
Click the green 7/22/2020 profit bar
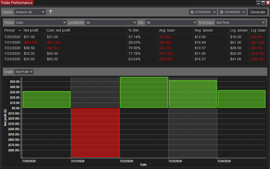pyautogui.click(x=144, y=92)
